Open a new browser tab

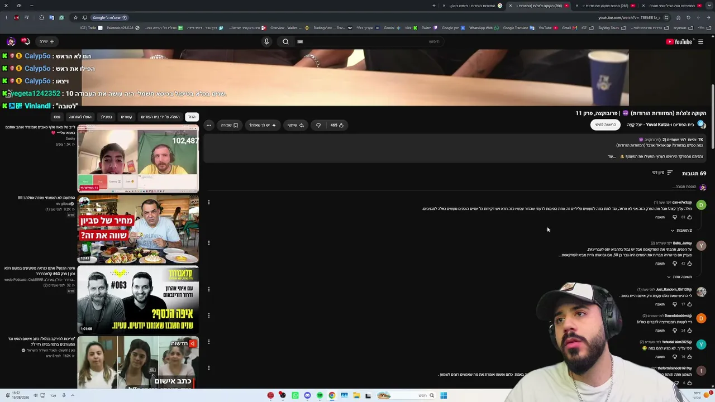click(x=433, y=6)
